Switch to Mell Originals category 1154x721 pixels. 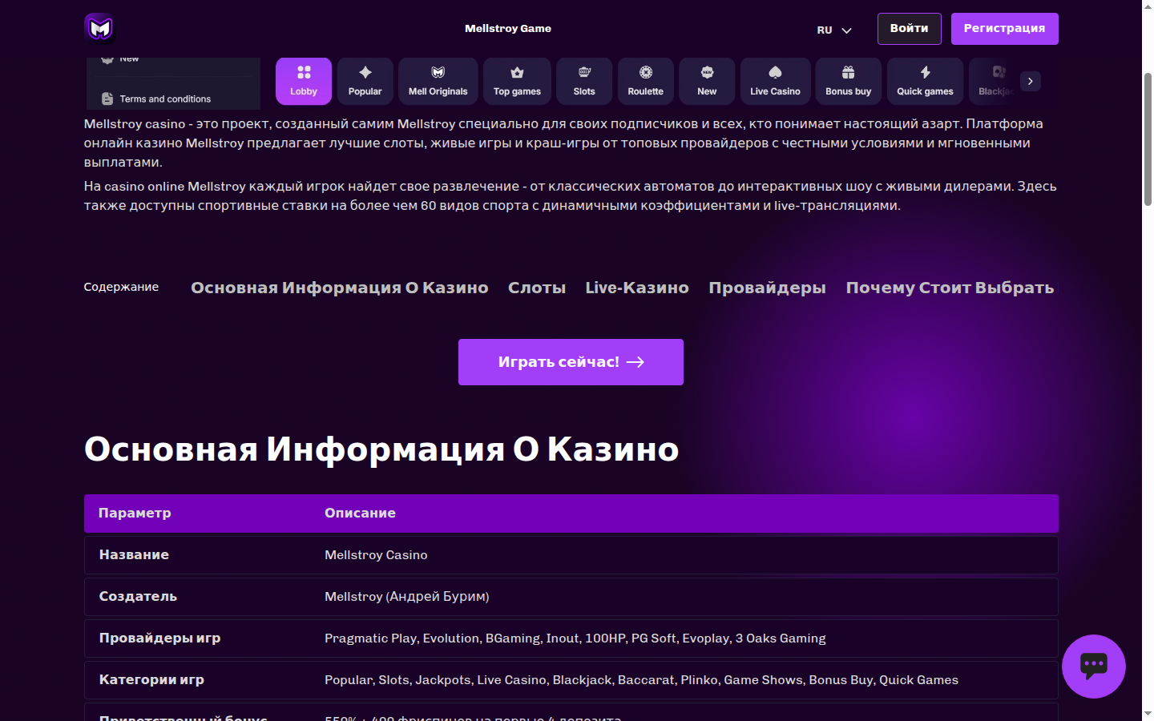(x=438, y=81)
